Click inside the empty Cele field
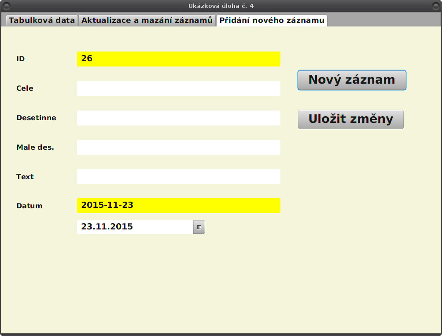442x336 pixels. [179, 88]
